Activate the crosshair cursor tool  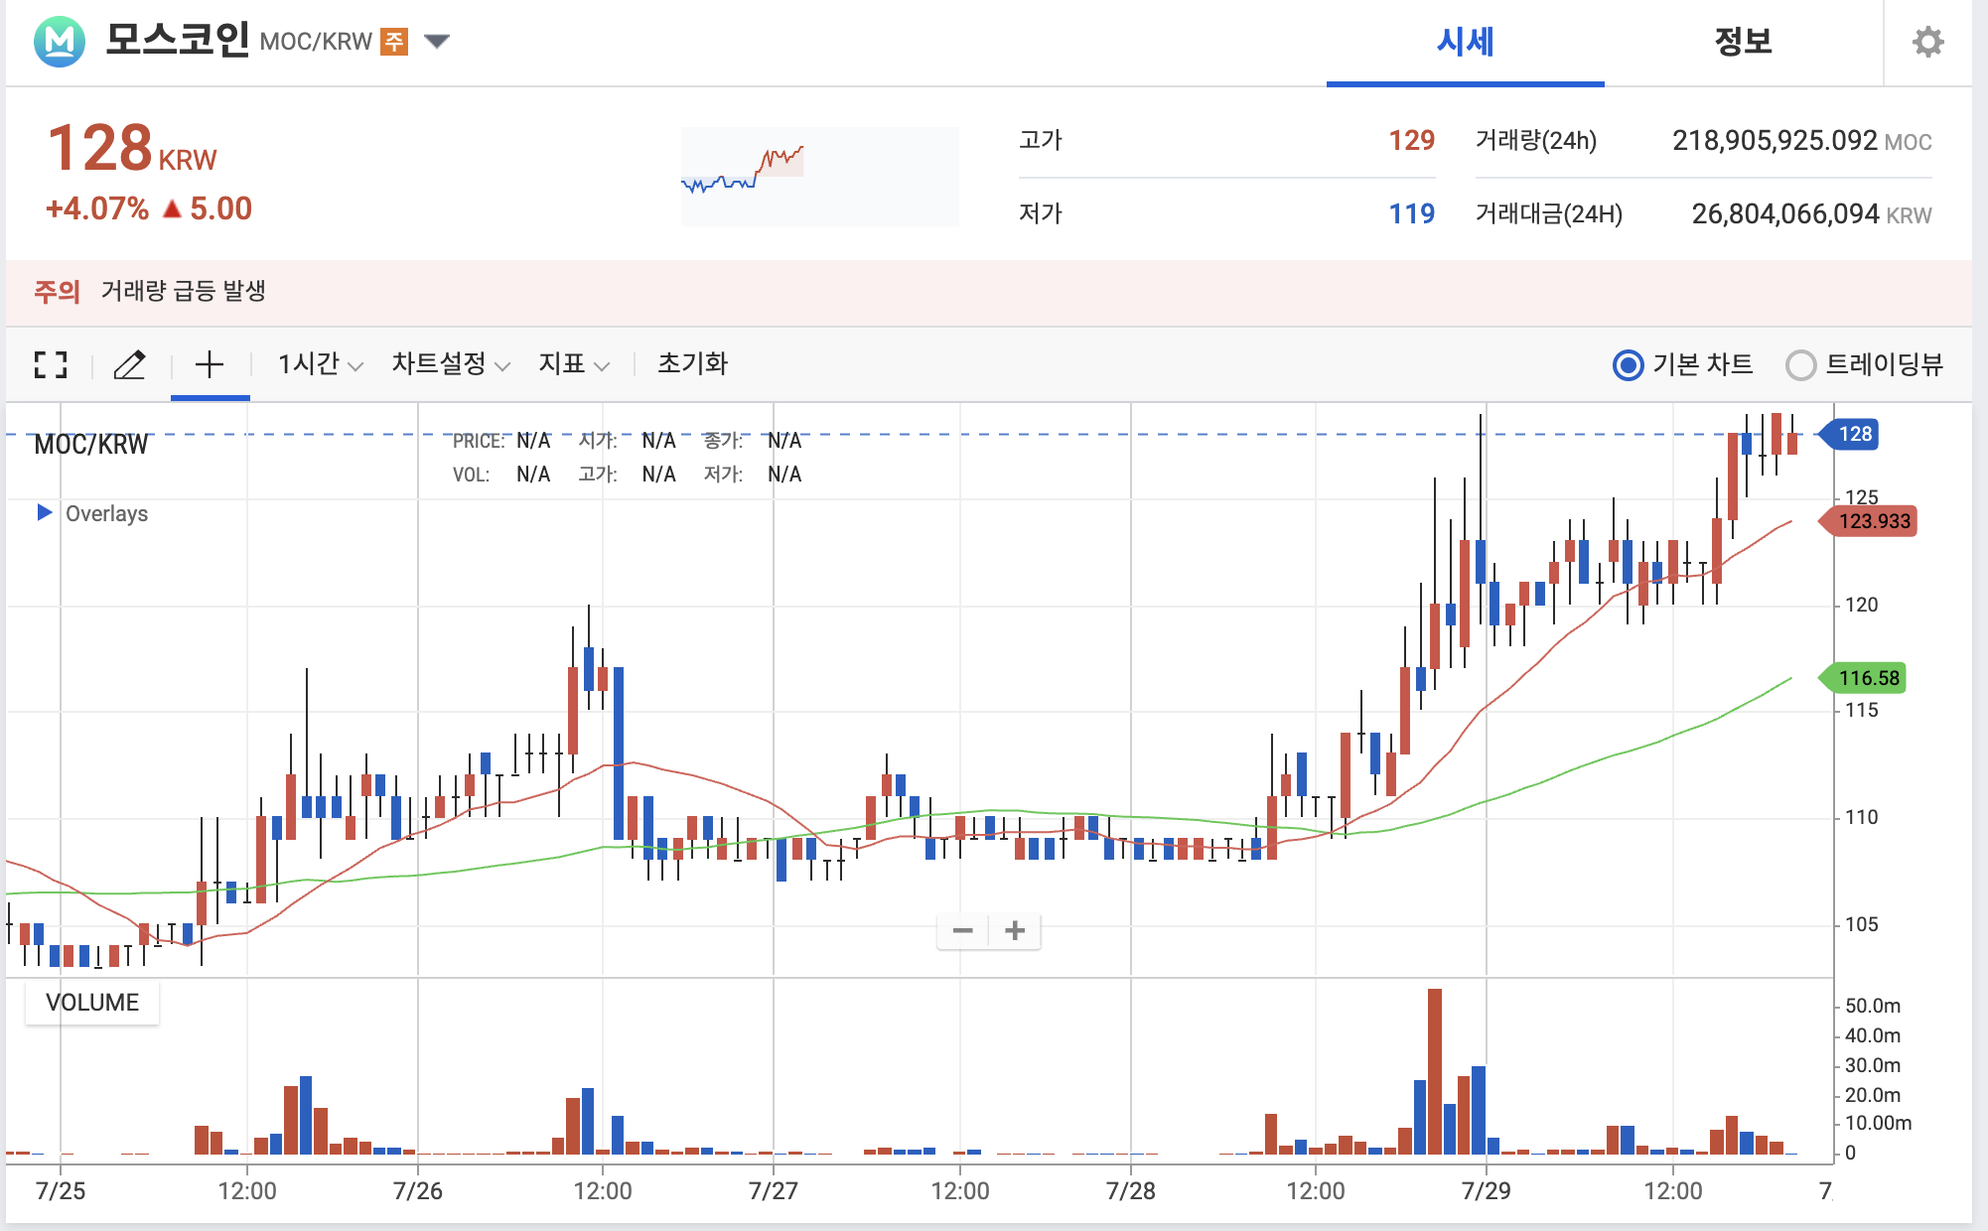[210, 365]
